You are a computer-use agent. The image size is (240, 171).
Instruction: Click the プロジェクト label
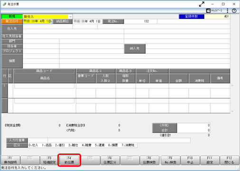(12, 51)
